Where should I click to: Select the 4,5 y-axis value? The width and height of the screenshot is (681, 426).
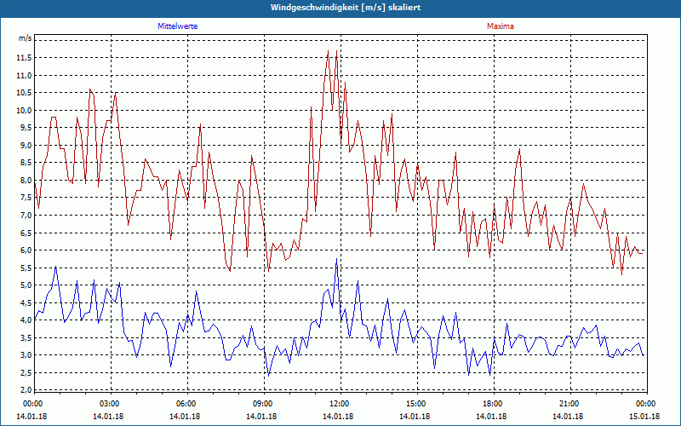[x=26, y=303]
